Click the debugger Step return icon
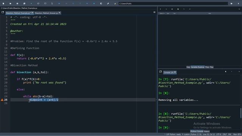The height and width of the screenshot is (136, 242). [80, 3]
